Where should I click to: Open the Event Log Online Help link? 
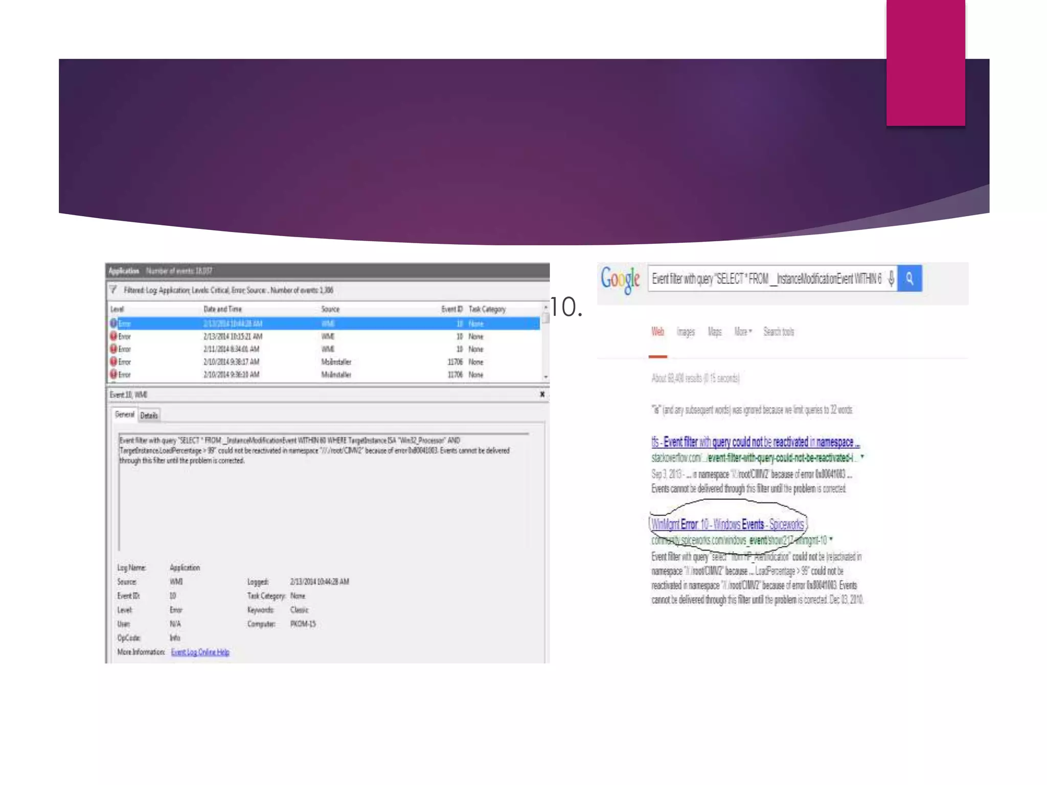200,652
